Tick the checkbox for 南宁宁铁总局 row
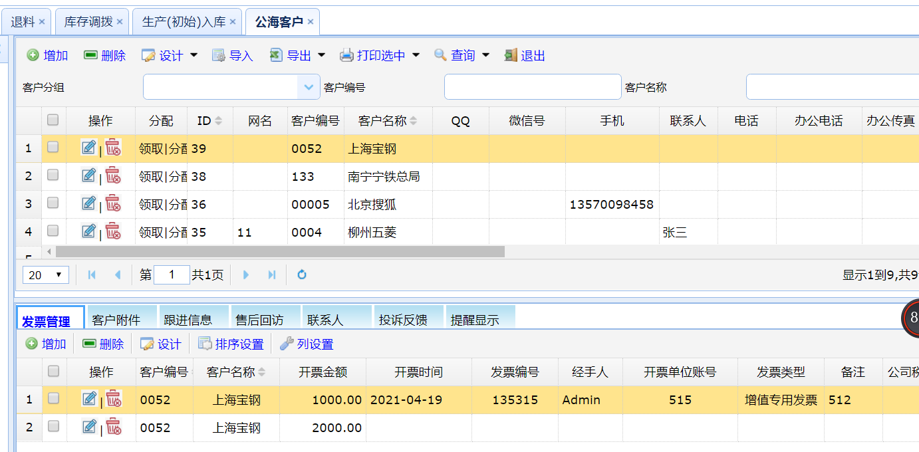The image size is (919, 452). tap(53, 175)
